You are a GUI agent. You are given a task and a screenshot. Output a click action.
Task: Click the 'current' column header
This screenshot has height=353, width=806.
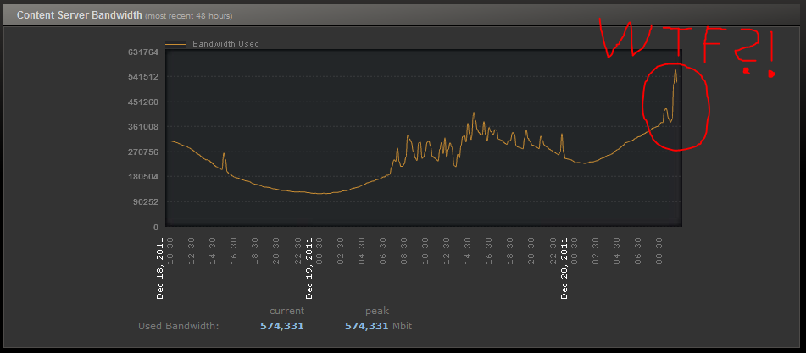[x=286, y=311]
